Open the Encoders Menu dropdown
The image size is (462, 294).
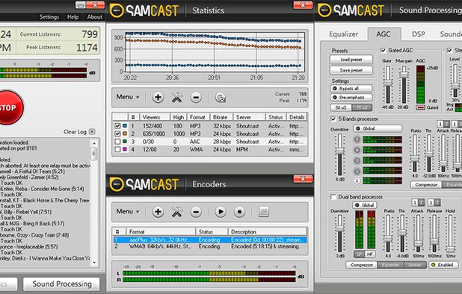[128, 211]
